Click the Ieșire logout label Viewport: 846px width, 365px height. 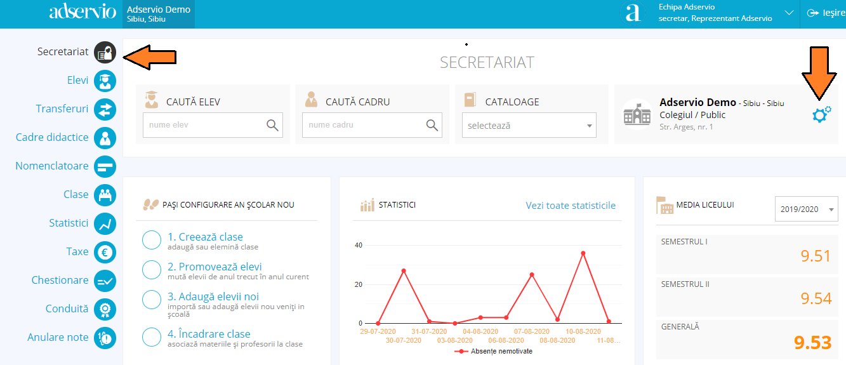click(x=833, y=13)
